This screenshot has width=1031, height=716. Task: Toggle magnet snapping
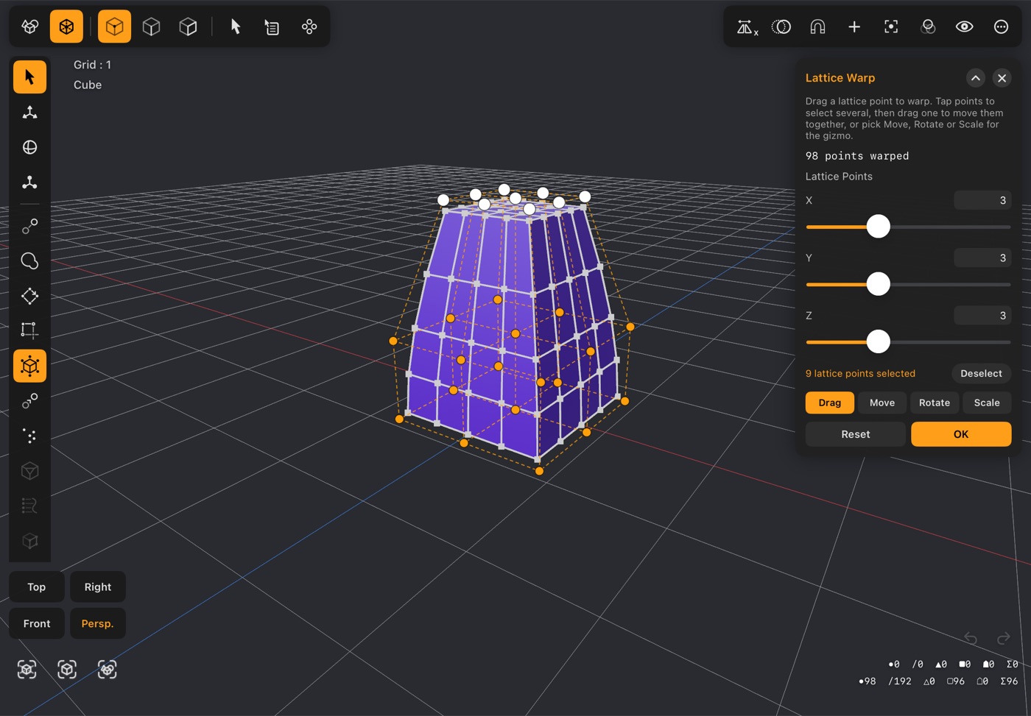pyautogui.click(x=817, y=27)
